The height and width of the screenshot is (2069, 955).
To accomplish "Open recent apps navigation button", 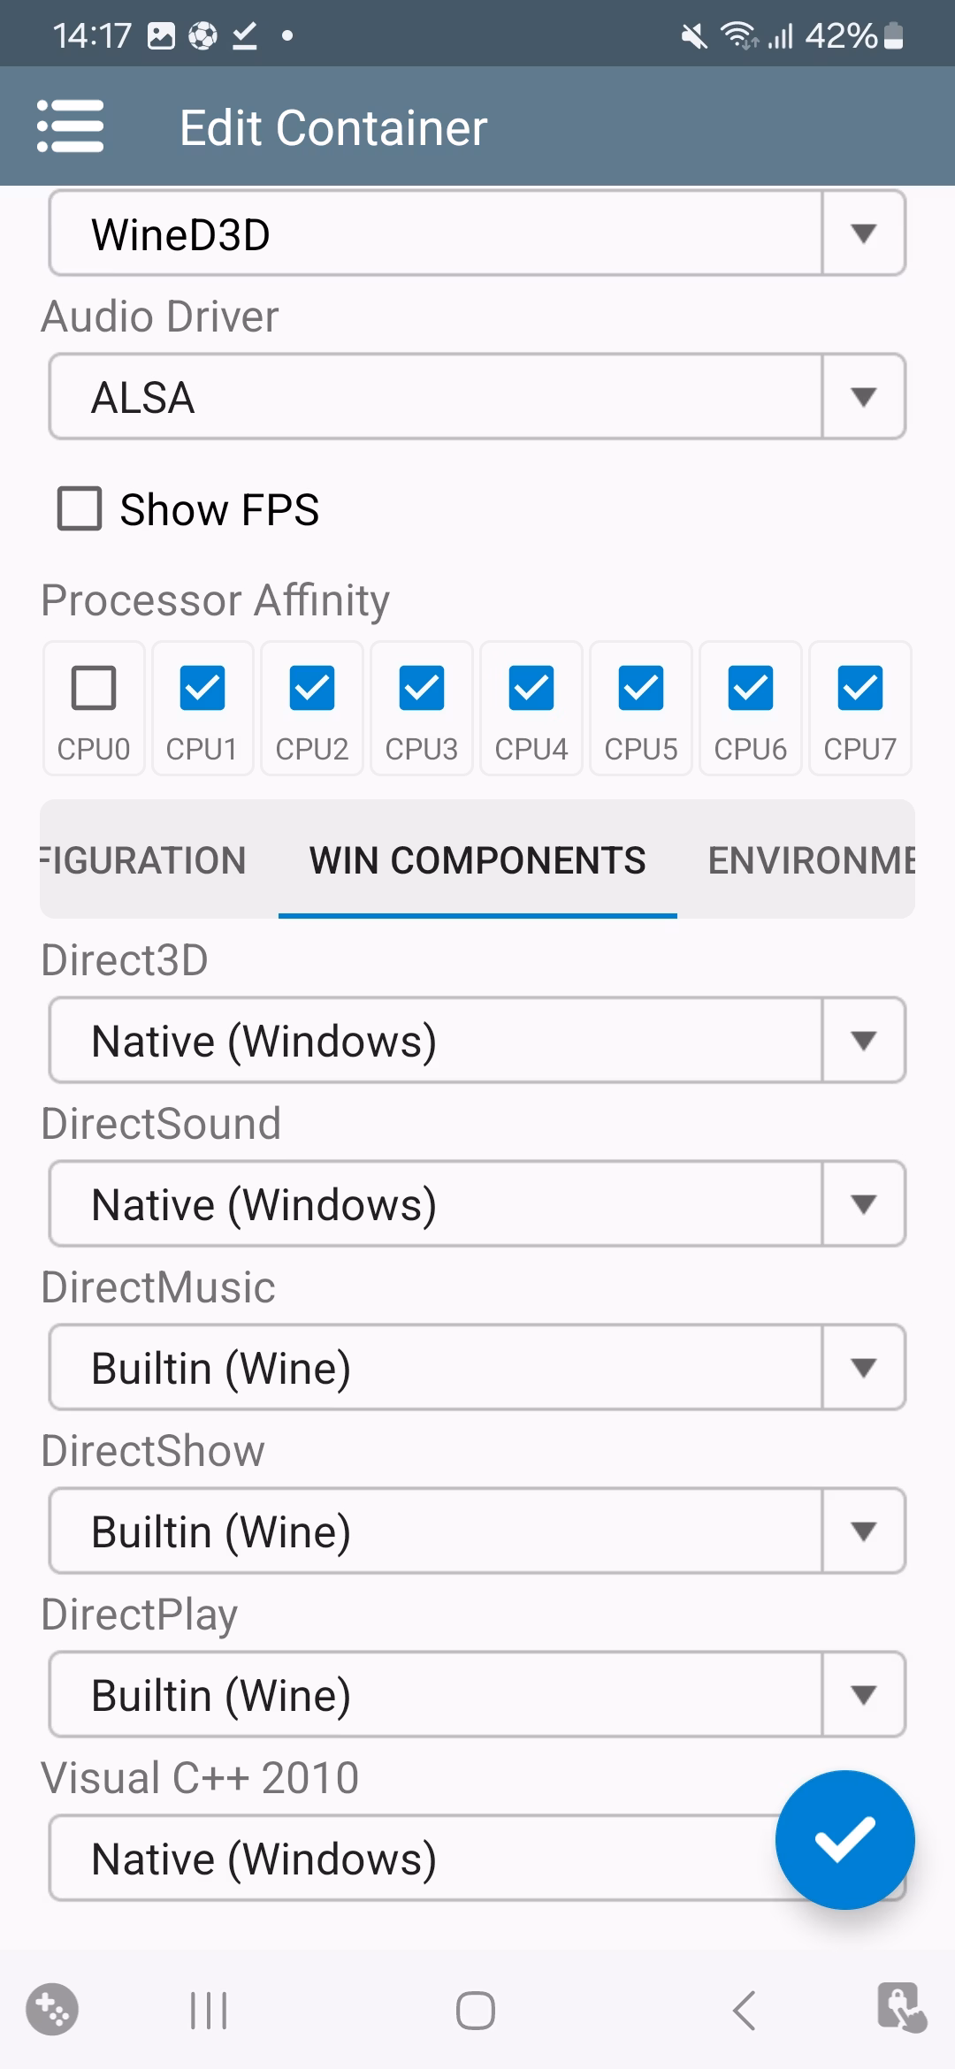I will point(209,2011).
